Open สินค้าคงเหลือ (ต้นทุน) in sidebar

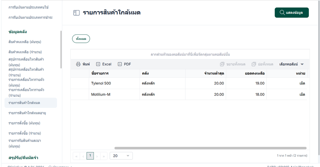[x=25, y=42]
